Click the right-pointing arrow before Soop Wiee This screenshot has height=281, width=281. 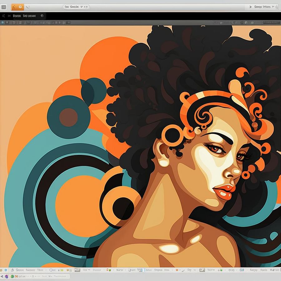click(250, 7)
